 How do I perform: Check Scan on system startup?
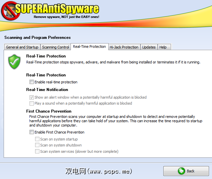37,139
